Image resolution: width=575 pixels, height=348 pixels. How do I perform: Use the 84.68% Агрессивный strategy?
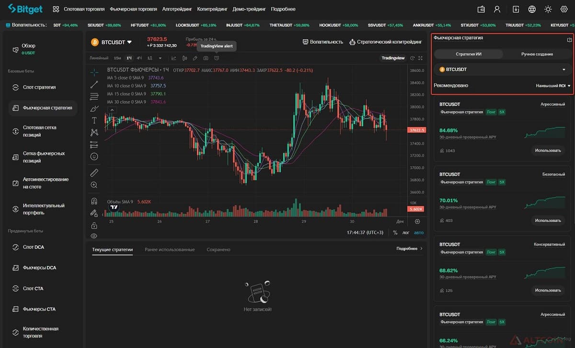point(548,151)
